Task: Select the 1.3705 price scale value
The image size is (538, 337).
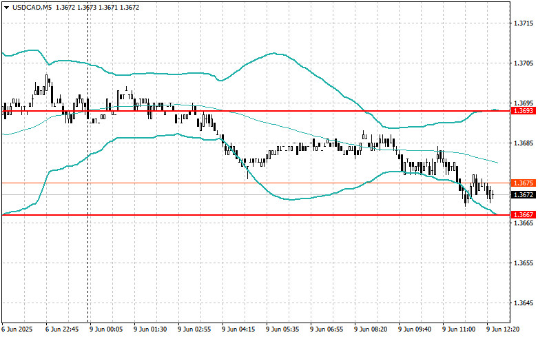Action: [x=524, y=63]
